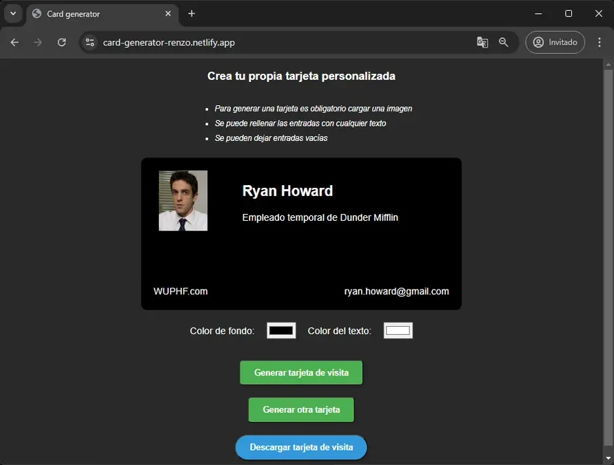614x465 pixels.
Task: Click bullet about rellenar las entradas
Action: [300, 124]
